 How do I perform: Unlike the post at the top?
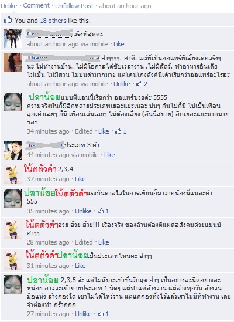9,6
